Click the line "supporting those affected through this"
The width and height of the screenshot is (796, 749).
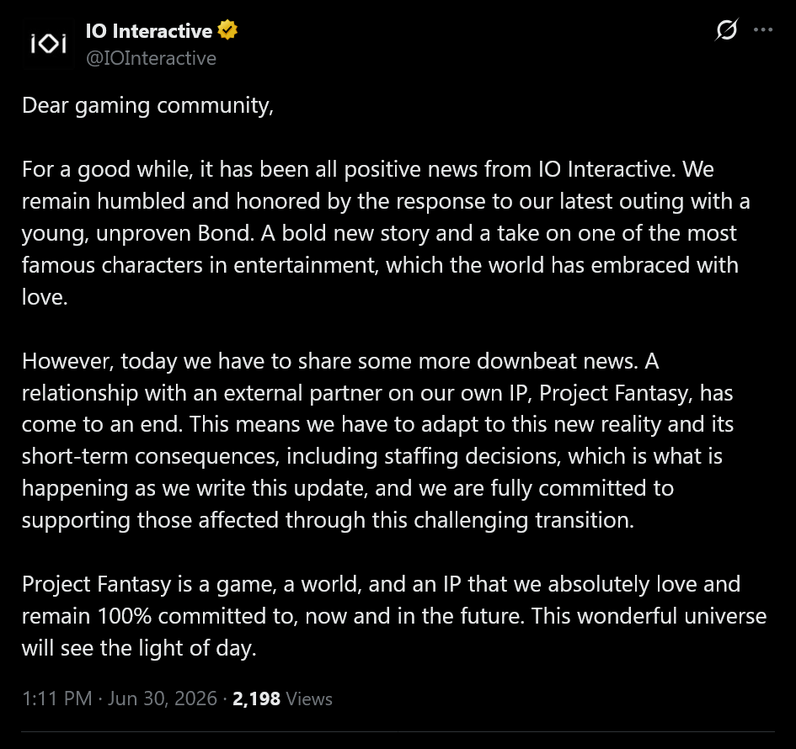coord(328,520)
